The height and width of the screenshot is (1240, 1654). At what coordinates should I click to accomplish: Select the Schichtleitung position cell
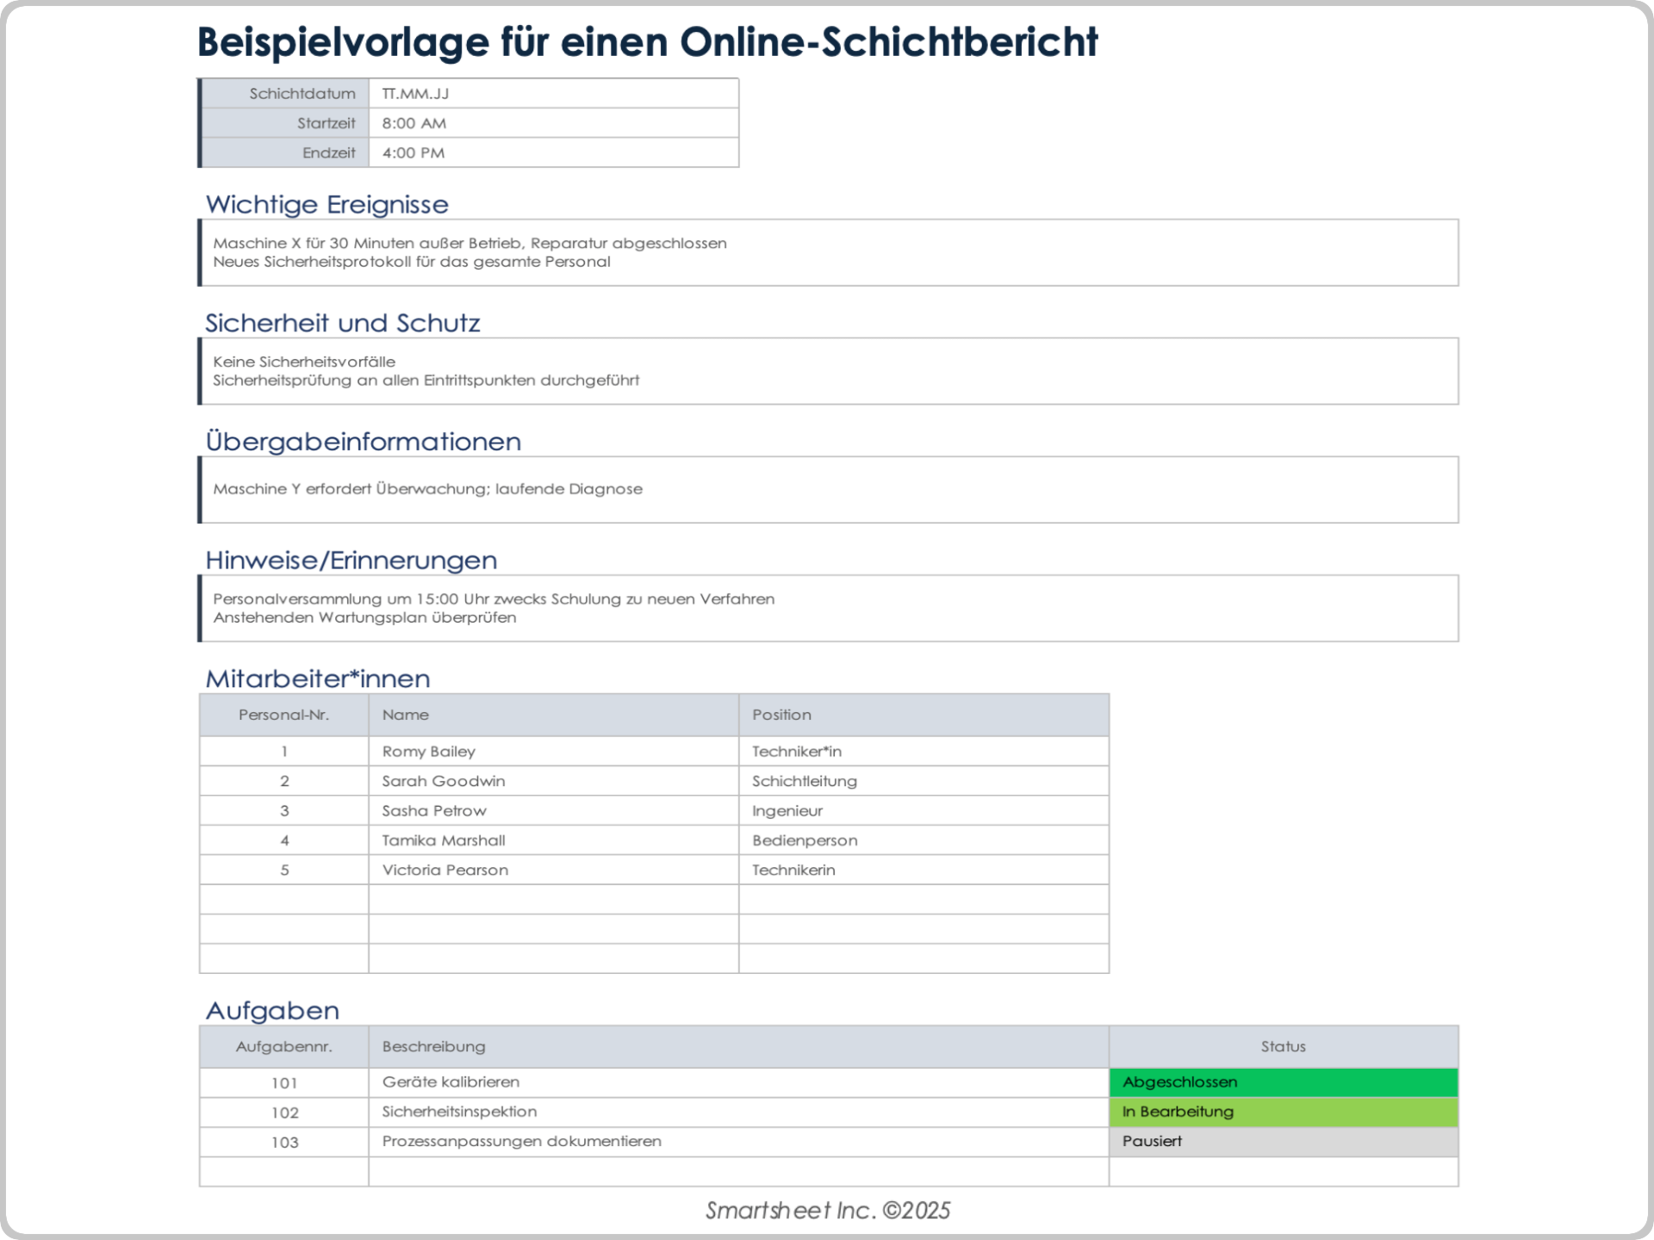(x=923, y=781)
